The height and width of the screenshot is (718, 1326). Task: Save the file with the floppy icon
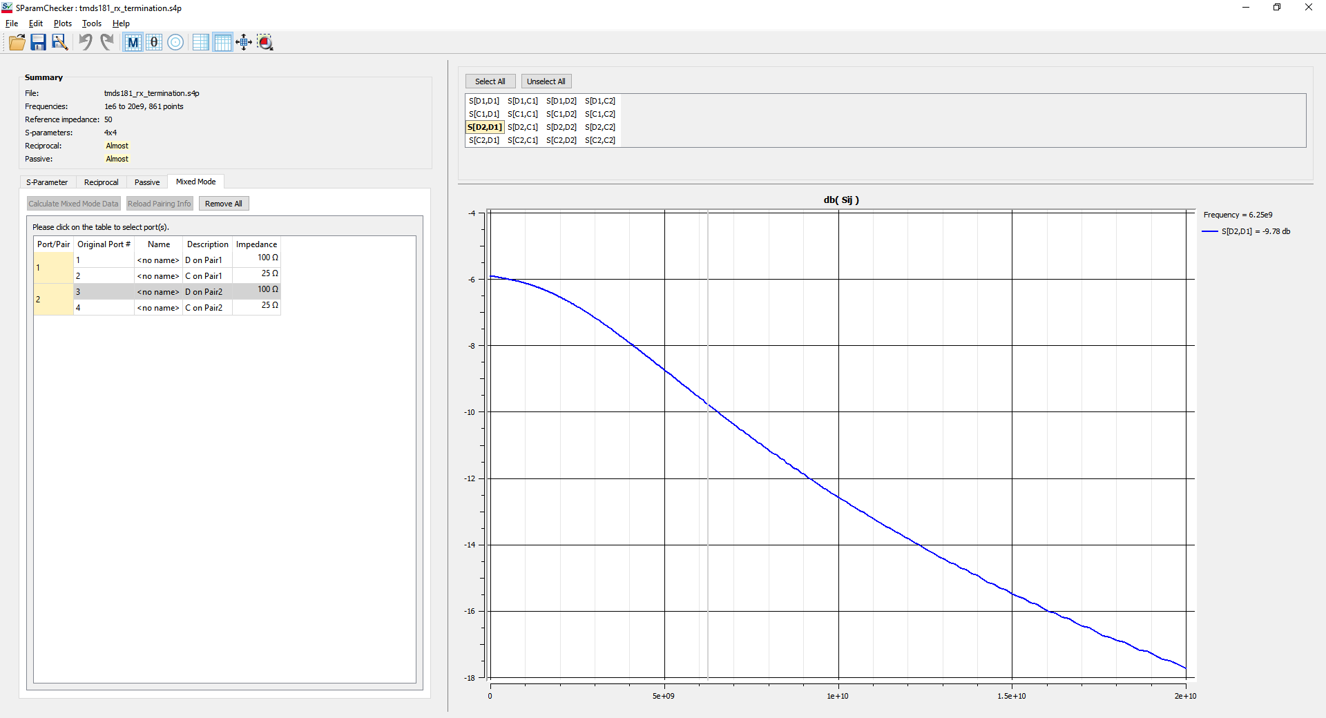pos(38,42)
